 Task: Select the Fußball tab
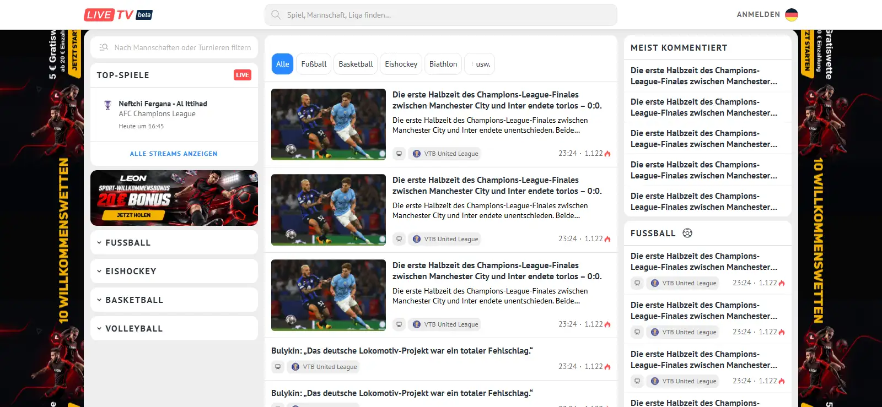coord(314,64)
